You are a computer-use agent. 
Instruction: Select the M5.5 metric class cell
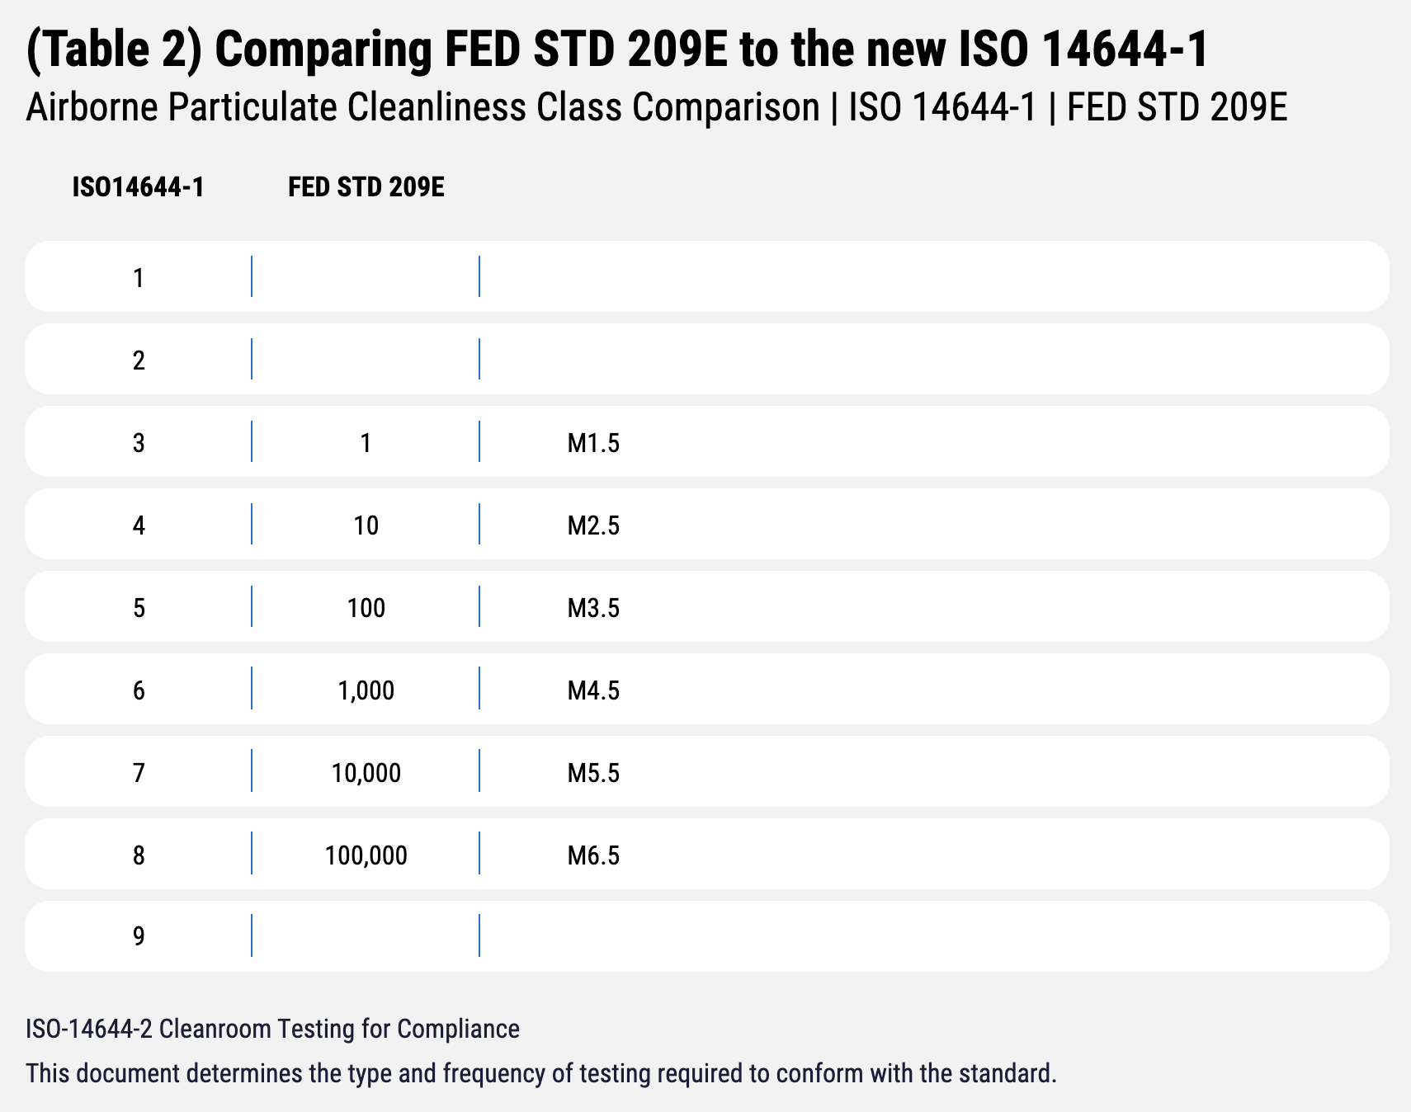point(592,773)
